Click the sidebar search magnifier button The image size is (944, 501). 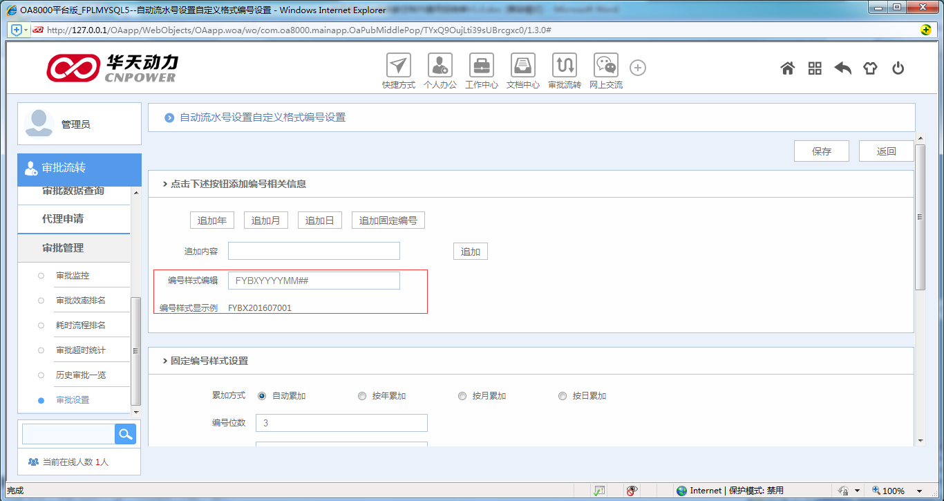tap(125, 434)
